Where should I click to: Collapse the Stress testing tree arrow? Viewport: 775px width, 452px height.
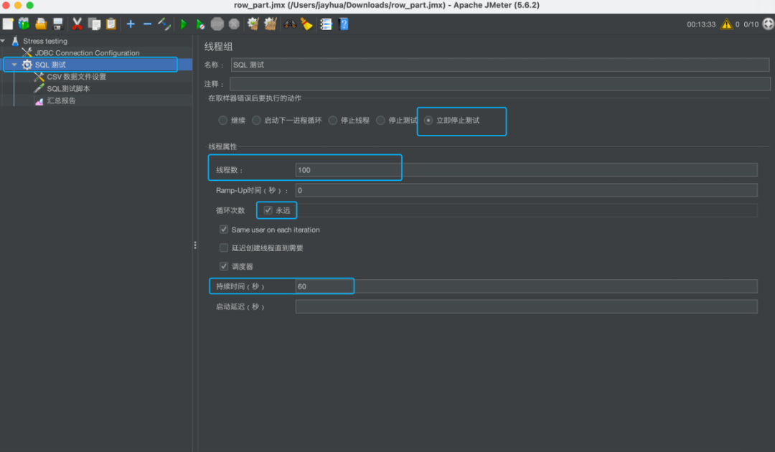(3, 41)
